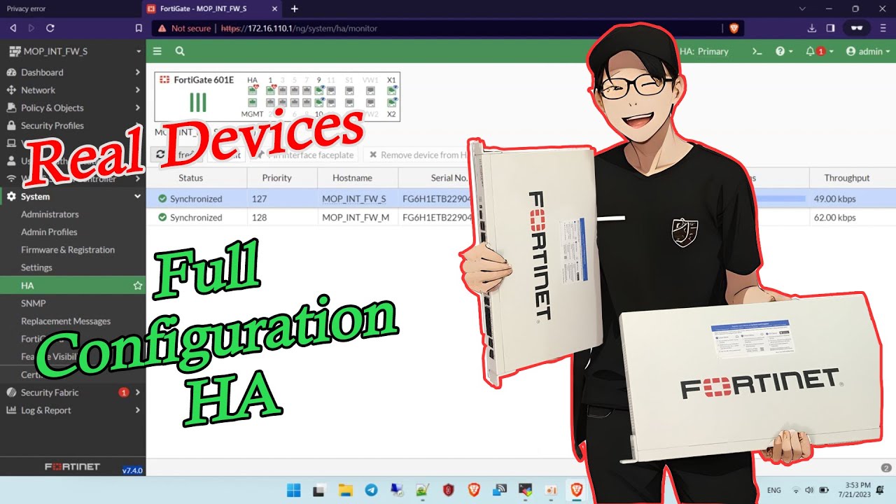
Task: Expand the Network chevron
Action: pyautogui.click(x=137, y=90)
